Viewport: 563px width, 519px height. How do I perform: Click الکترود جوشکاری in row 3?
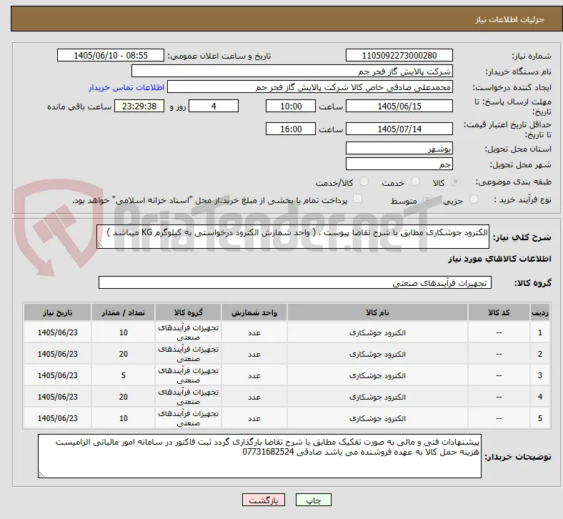pyautogui.click(x=377, y=376)
